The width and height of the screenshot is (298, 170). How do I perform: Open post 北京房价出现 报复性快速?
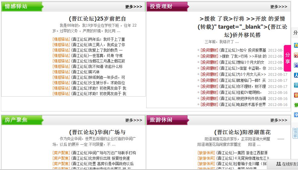tap(101, 158)
